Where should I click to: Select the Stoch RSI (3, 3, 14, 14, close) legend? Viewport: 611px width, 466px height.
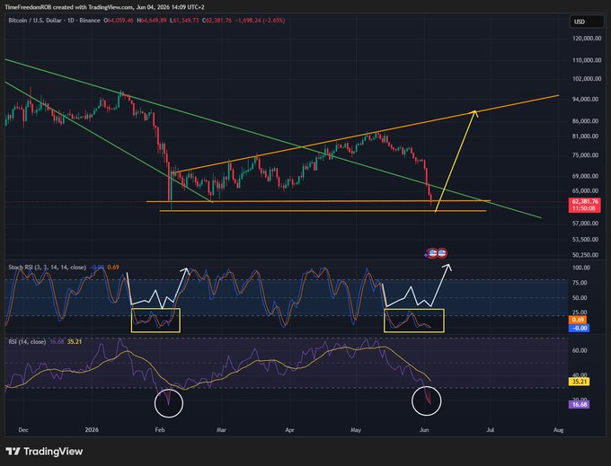tap(47, 267)
